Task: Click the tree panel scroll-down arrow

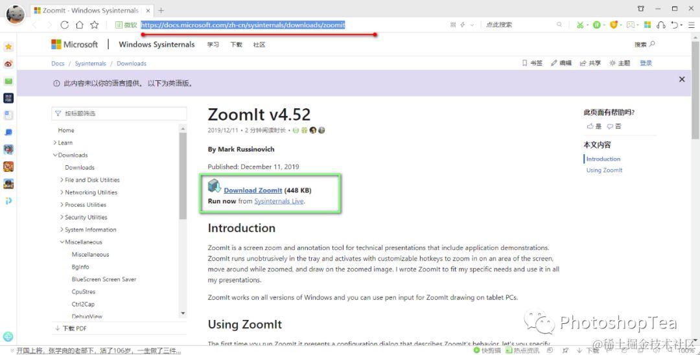Action: (x=183, y=314)
